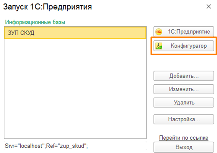Close the Запуск 1С:Предприятия window
Screen dimensions: 217x153
click(209, 6)
